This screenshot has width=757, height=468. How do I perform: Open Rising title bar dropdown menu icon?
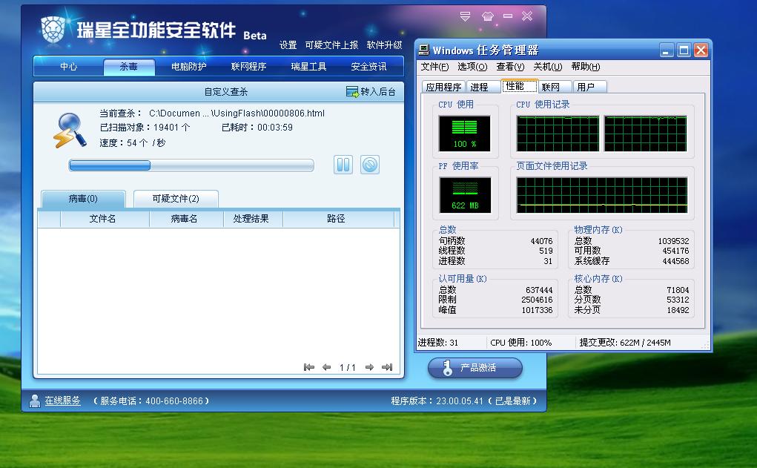(465, 16)
